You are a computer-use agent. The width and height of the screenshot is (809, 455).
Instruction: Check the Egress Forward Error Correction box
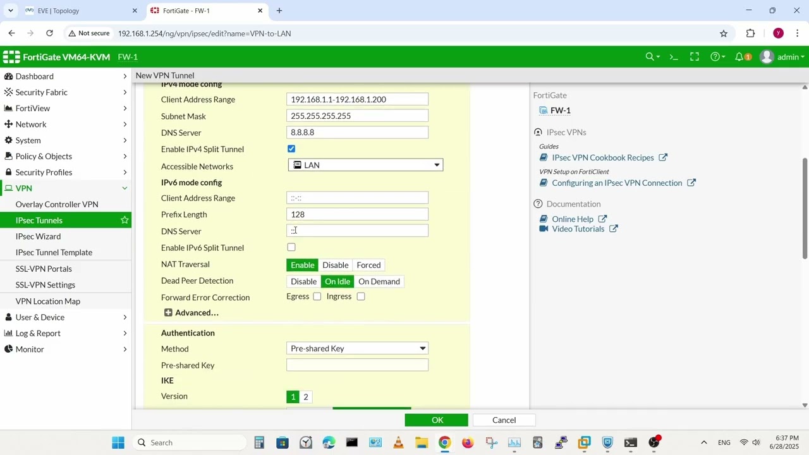coord(317,296)
